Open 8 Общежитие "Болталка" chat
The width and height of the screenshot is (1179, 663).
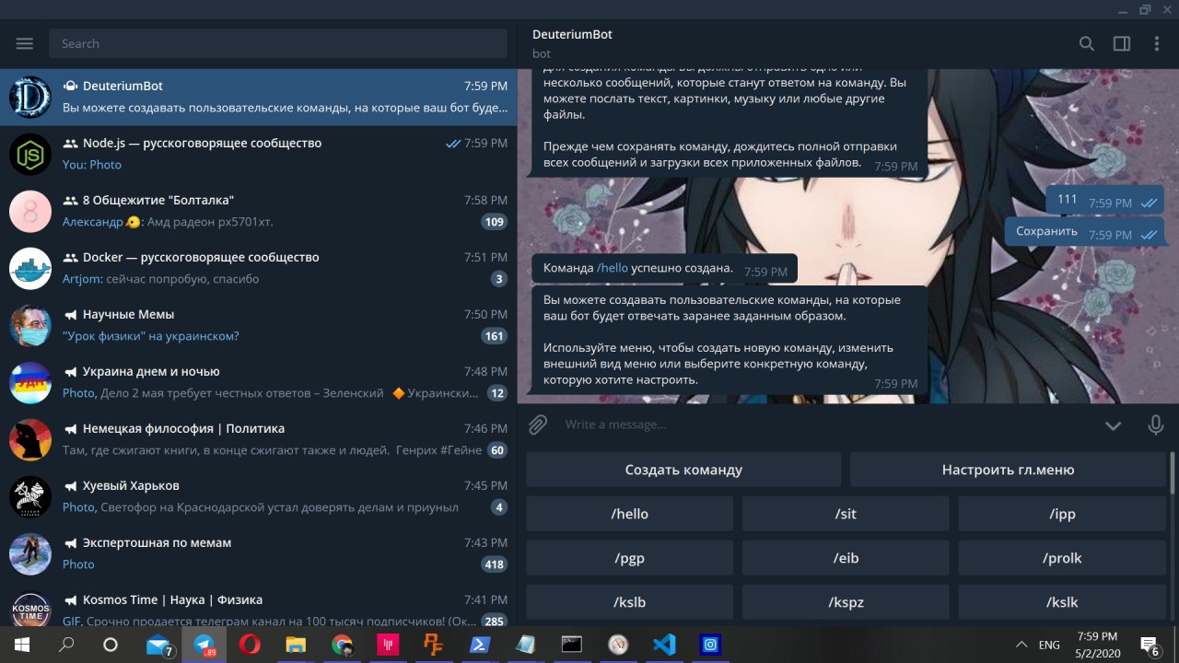[x=258, y=212]
